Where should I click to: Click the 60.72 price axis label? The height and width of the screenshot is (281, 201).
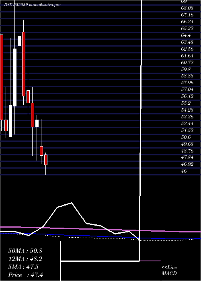[187, 63]
